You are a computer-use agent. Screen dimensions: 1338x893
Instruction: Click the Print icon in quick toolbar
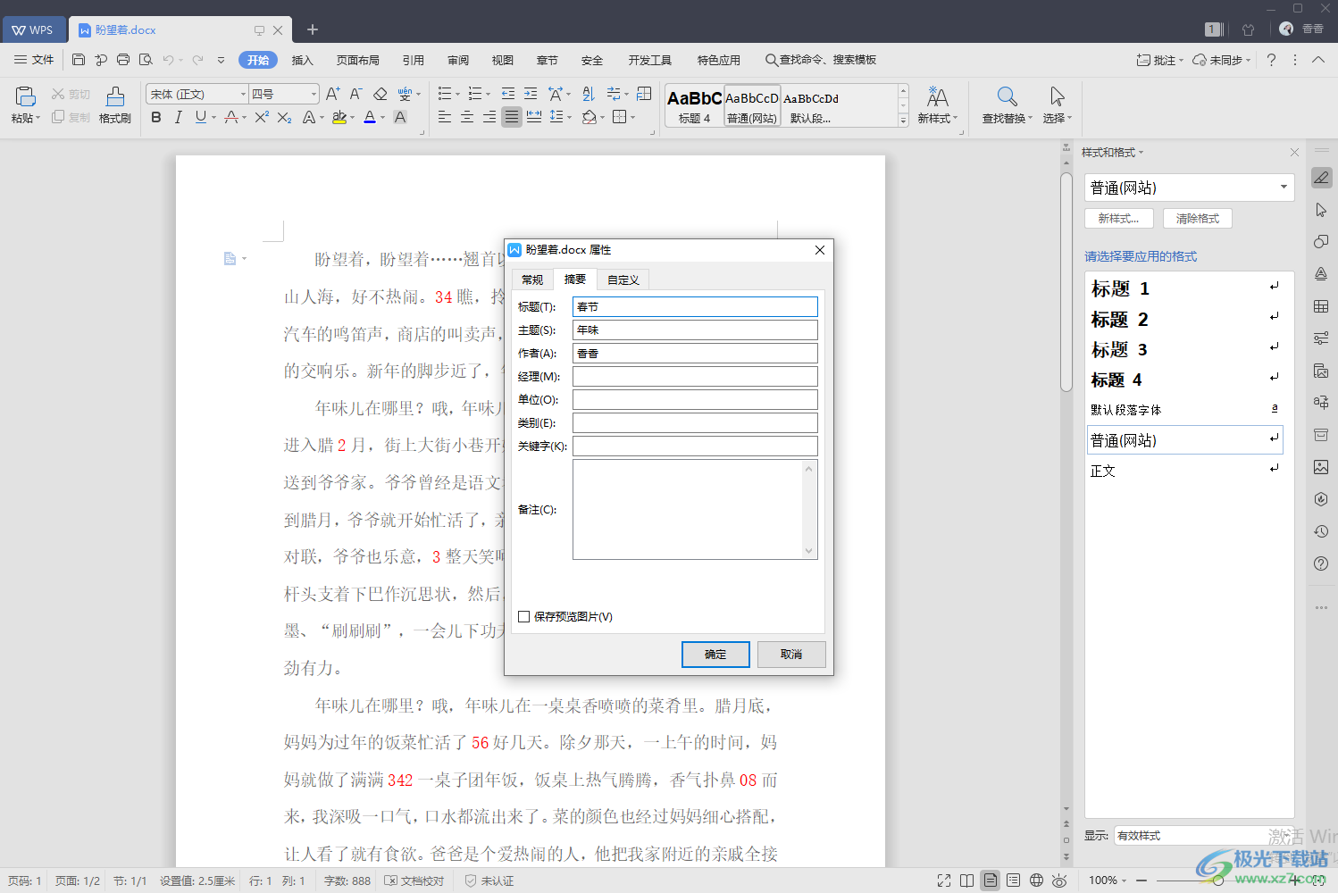pyautogui.click(x=123, y=60)
